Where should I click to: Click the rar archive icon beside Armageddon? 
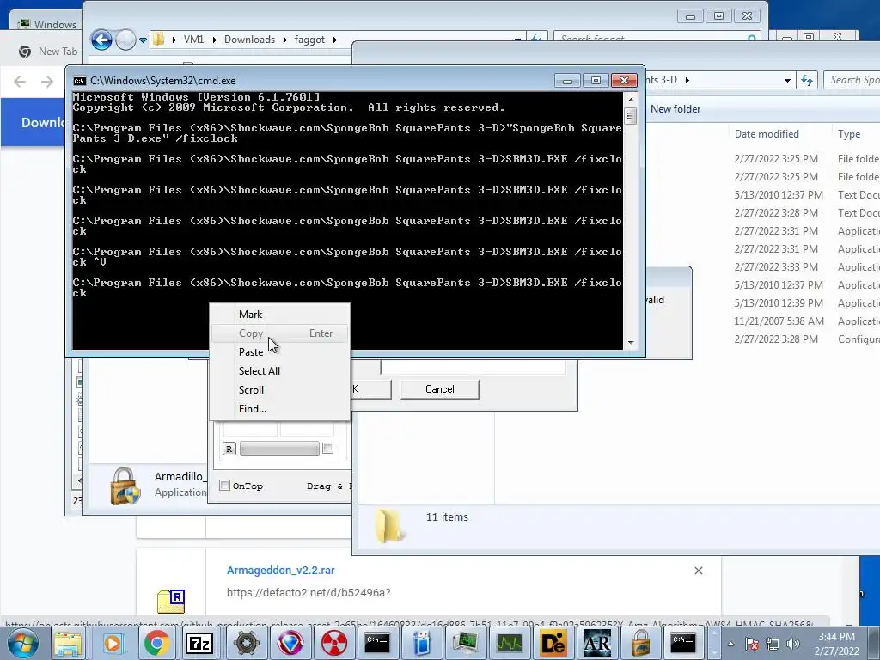[171, 601]
